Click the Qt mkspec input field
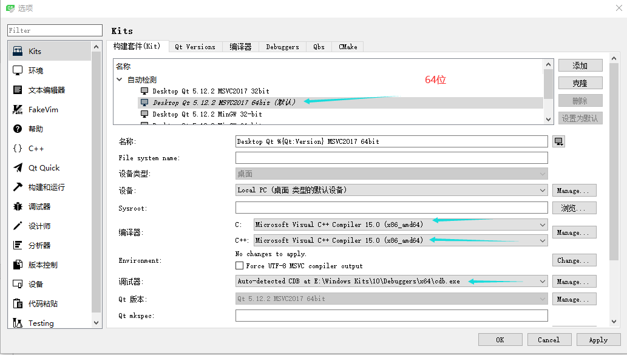 click(x=391, y=316)
